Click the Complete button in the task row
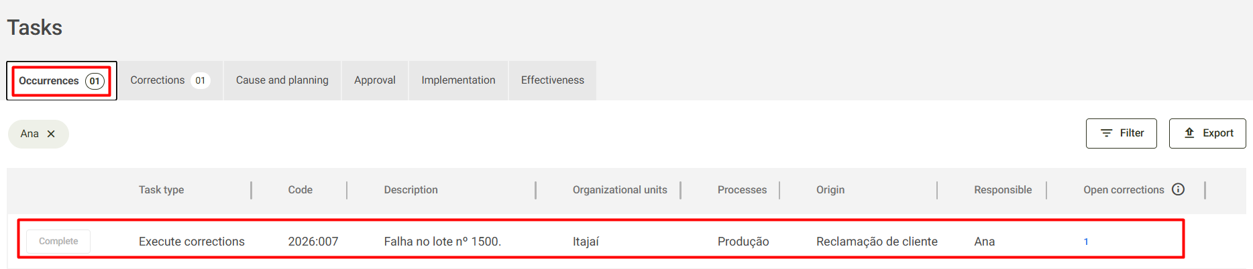1253x269 pixels. (58, 241)
